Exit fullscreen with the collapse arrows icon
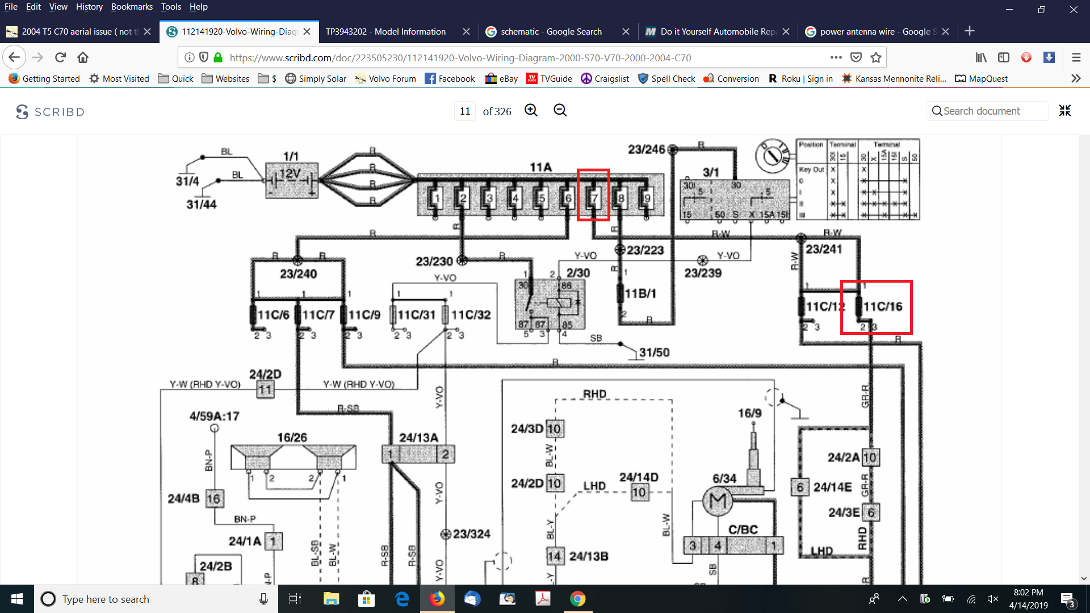This screenshot has width=1090, height=613. point(1064,111)
